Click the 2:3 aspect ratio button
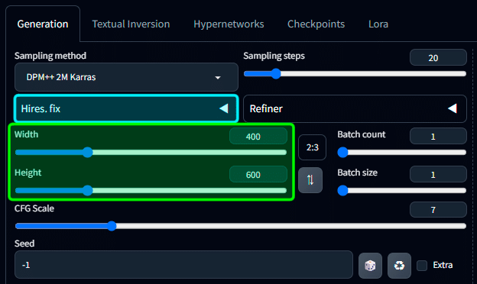 click(x=312, y=147)
